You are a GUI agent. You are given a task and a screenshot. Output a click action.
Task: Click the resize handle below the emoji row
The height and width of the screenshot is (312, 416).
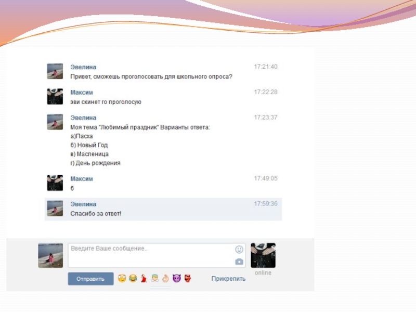[x=160, y=288]
